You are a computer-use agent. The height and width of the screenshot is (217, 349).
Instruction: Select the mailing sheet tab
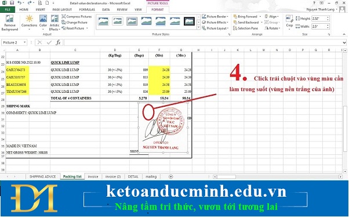tap(151, 176)
